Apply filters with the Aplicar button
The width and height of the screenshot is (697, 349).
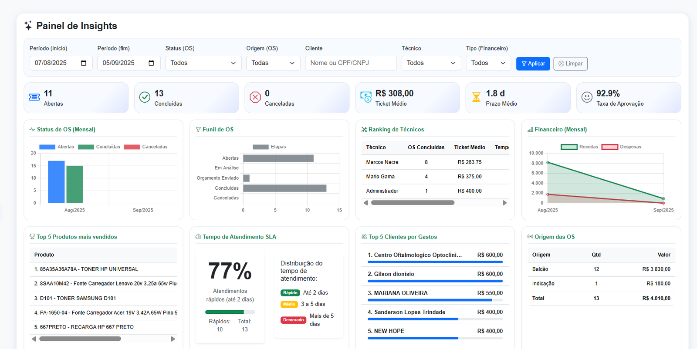[533, 64]
